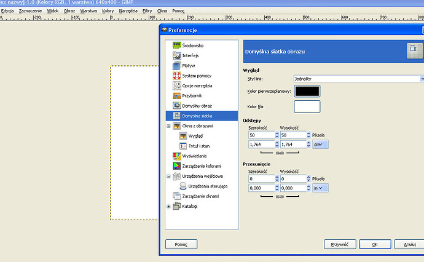Click the Opcje narzędzia icon
Viewport: 424px width, 262px height.
click(x=176, y=85)
